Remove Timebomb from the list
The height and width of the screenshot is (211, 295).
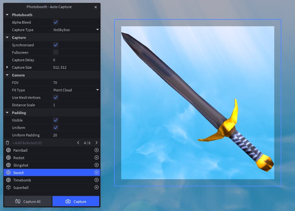click(97, 180)
